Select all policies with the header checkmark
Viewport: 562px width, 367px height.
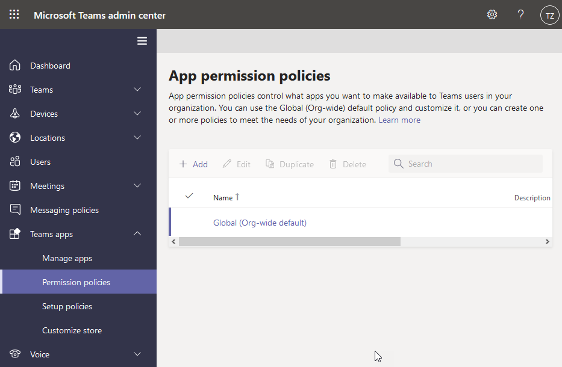(189, 196)
